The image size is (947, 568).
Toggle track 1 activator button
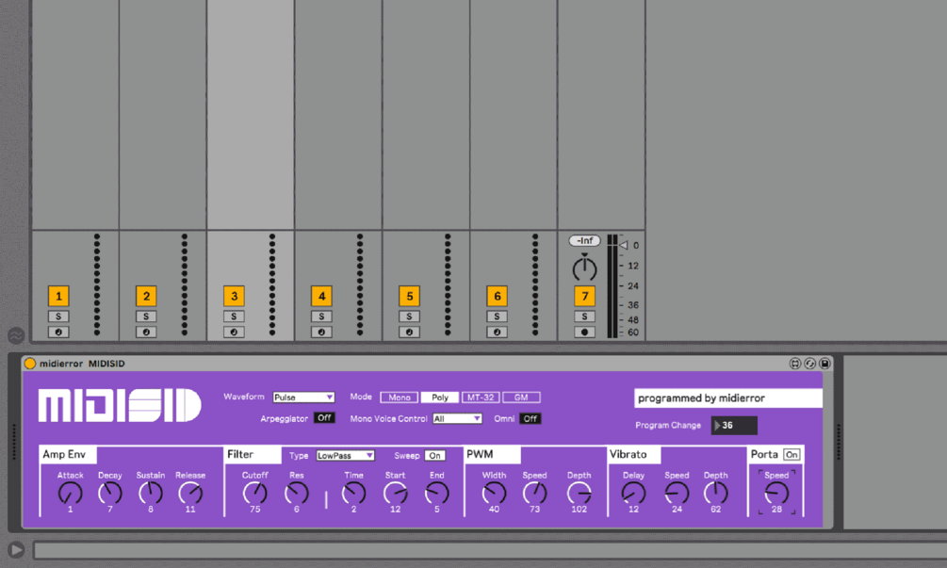tap(58, 297)
